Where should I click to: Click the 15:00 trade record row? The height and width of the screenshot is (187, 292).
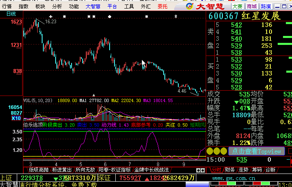click(x=249, y=160)
